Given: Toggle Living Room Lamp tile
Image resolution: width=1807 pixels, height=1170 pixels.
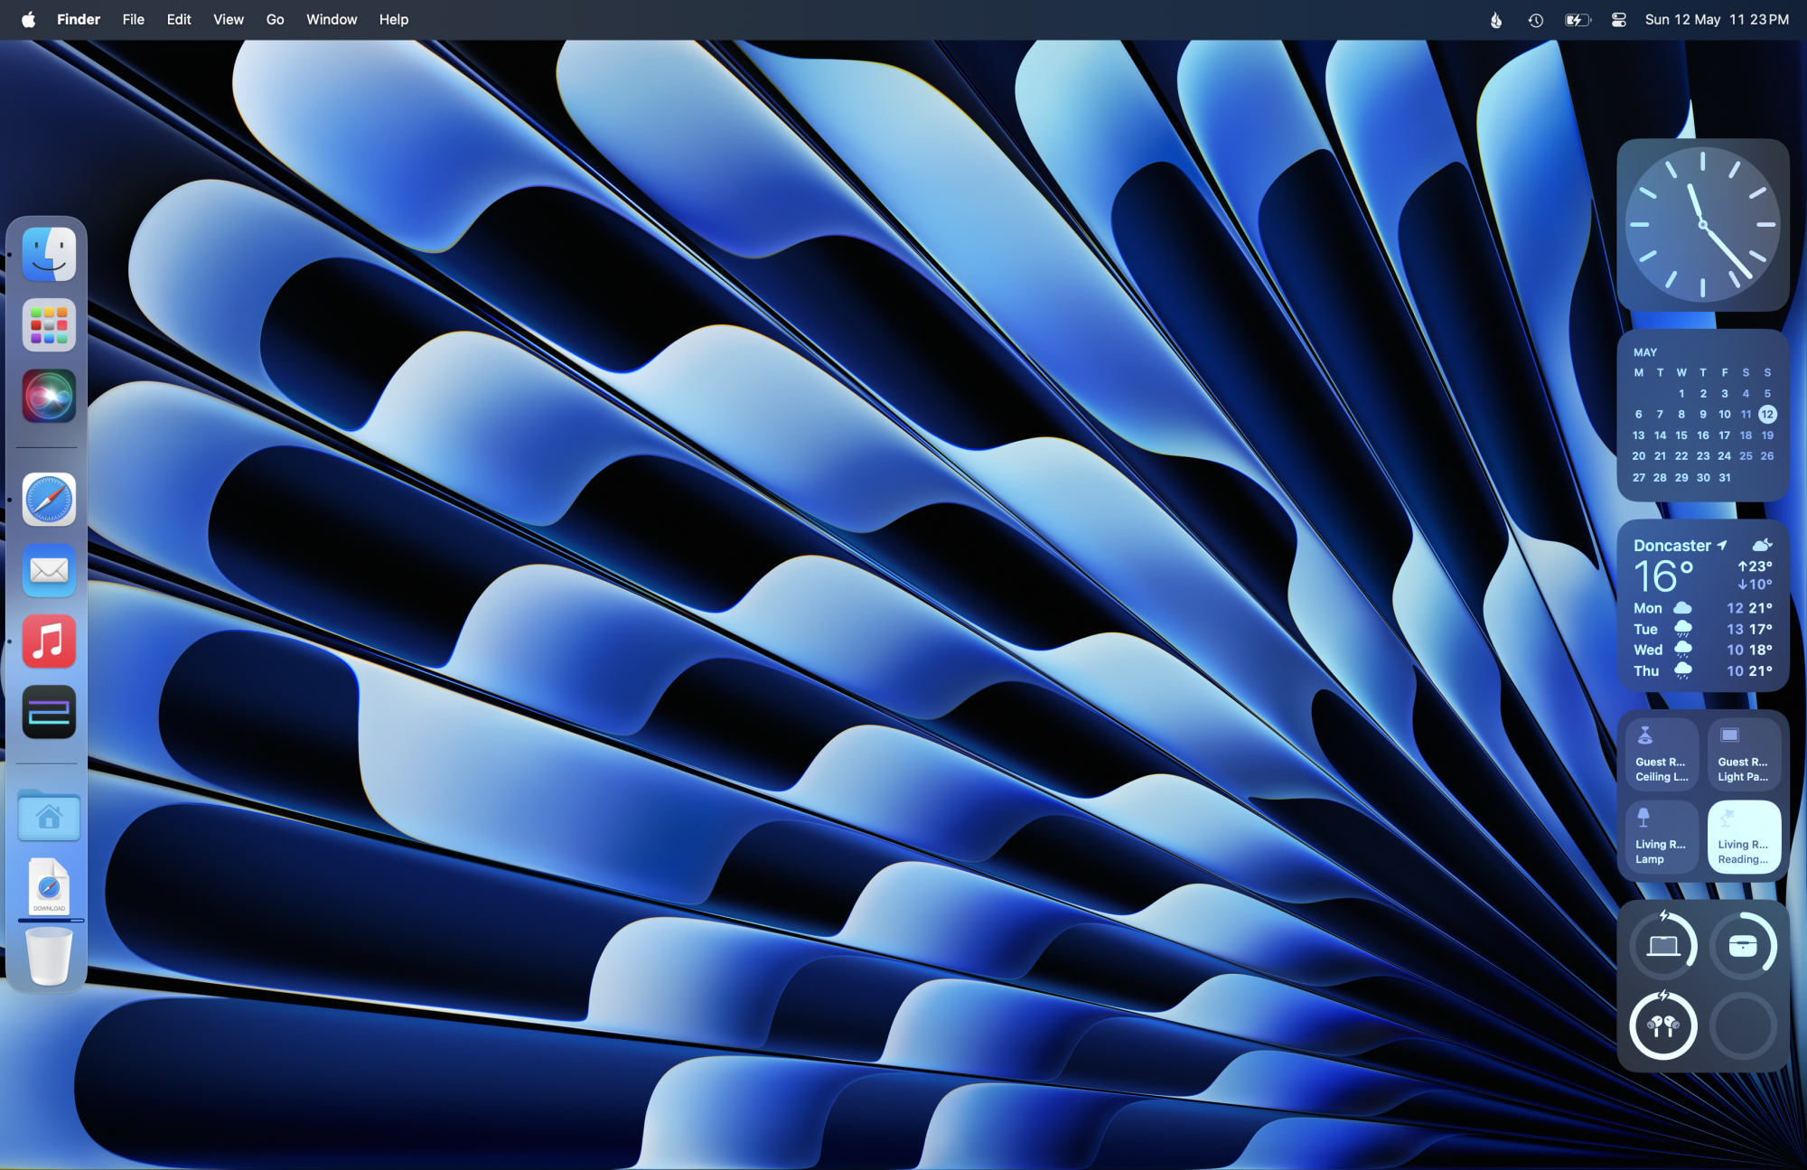Looking at the screenshot, I should (1662, 837).
